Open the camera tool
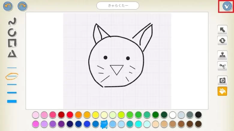Screen dimensions: 234x131 222,80
